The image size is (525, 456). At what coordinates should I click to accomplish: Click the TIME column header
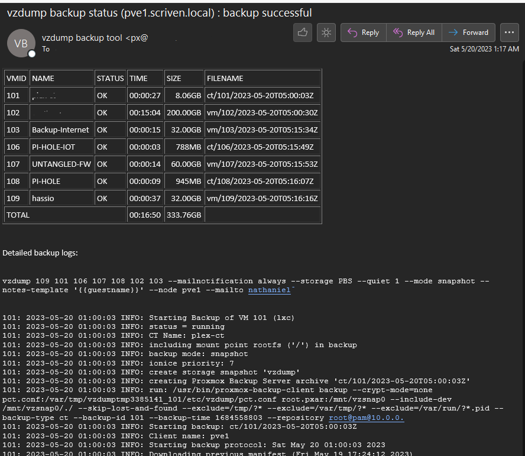(145, 79)
